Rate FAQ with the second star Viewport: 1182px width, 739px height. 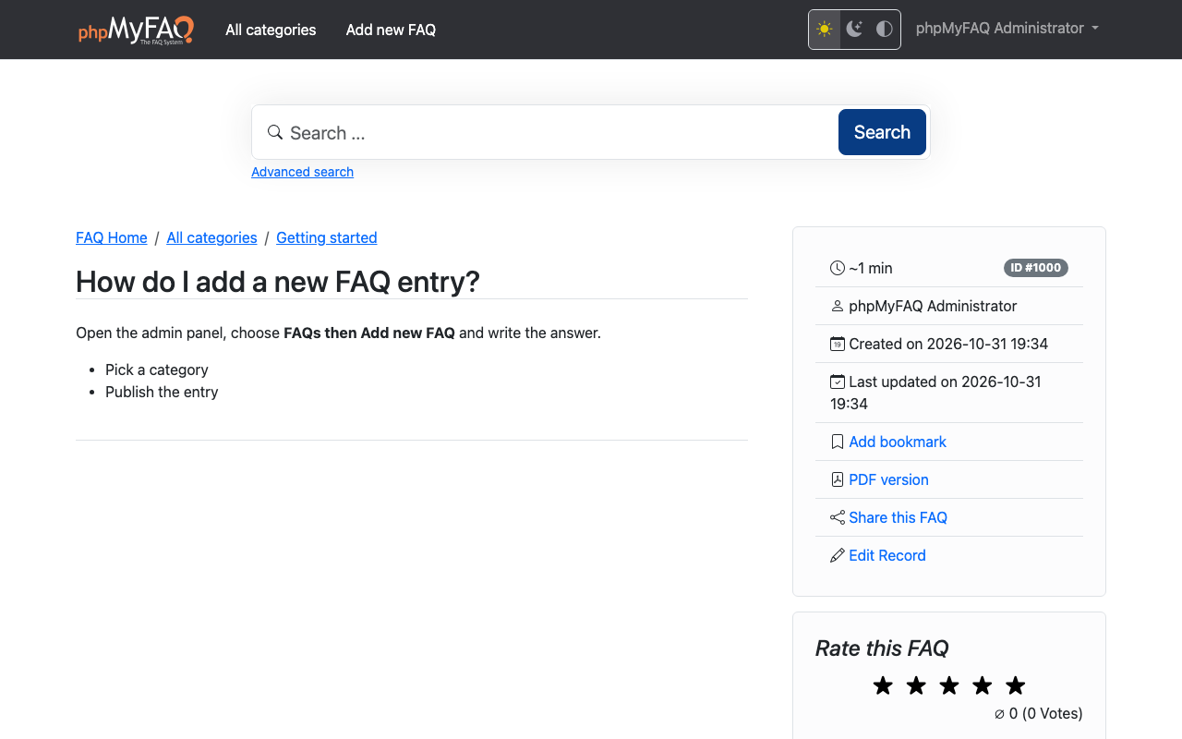pos(916,685)
